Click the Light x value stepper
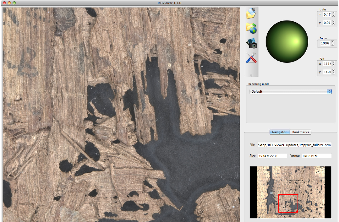The height and width of the screenshot is (222, 339). click(333, 15)
